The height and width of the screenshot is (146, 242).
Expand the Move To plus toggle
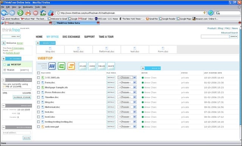[x=143, y=68]
